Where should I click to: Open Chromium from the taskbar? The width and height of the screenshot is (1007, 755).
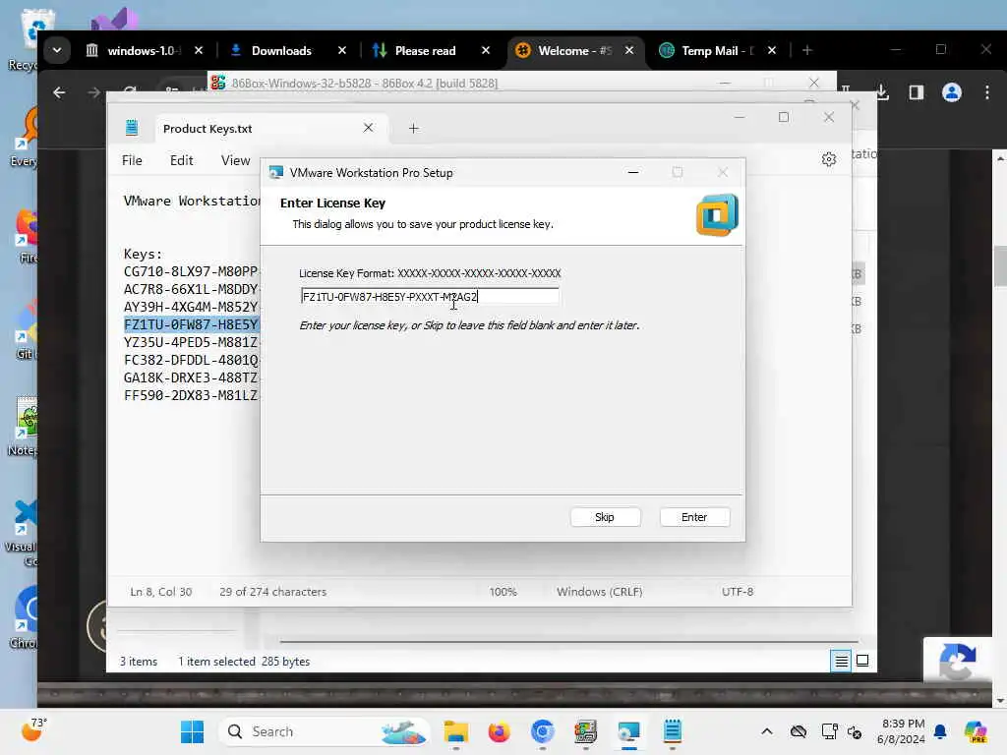pyautogui.click(x=543, y=731)
